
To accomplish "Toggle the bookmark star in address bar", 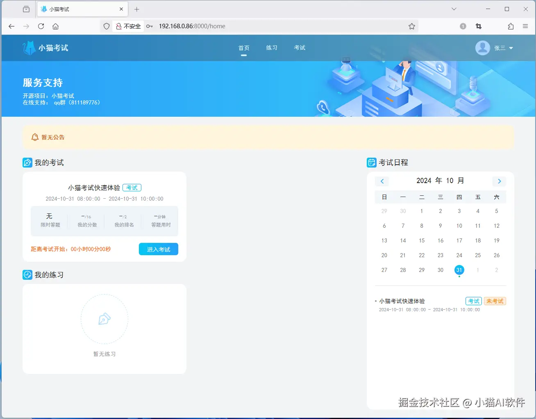I will pos(411,26).
